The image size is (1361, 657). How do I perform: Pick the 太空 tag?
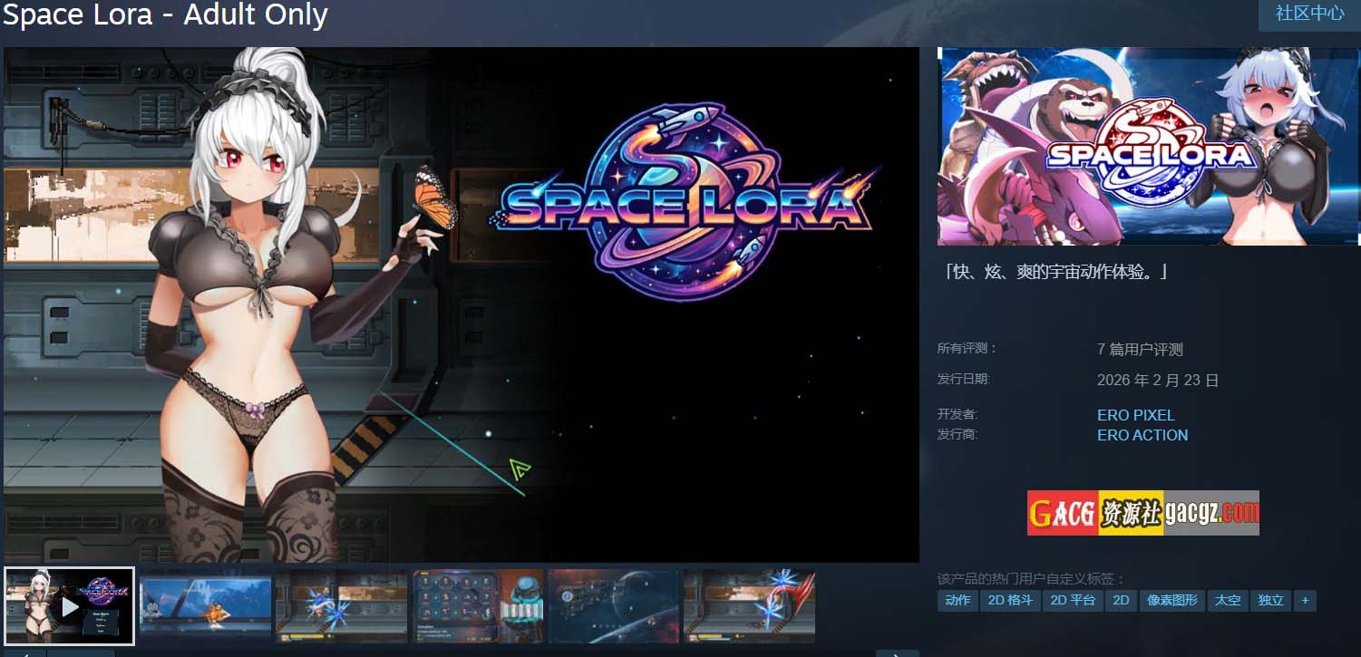coord(1228,600)
